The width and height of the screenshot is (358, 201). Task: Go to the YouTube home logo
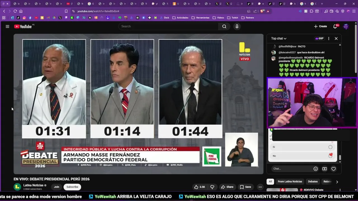pos(23,27)
